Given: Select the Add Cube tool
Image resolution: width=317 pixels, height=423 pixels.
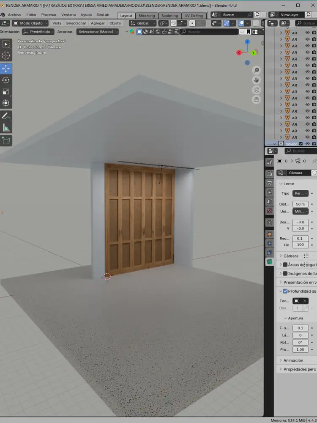Looking at the screenshot, I should pos(5,140).
